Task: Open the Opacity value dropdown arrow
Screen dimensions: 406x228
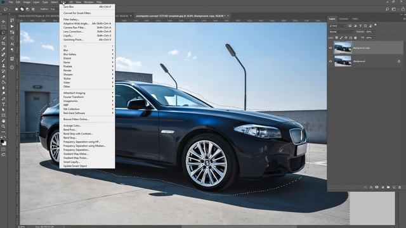Action: [x=374, y=32]
